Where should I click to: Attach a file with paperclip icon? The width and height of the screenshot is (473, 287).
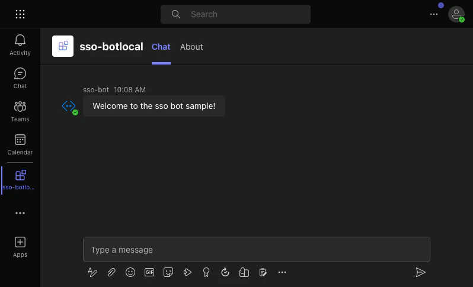point(111,272)
